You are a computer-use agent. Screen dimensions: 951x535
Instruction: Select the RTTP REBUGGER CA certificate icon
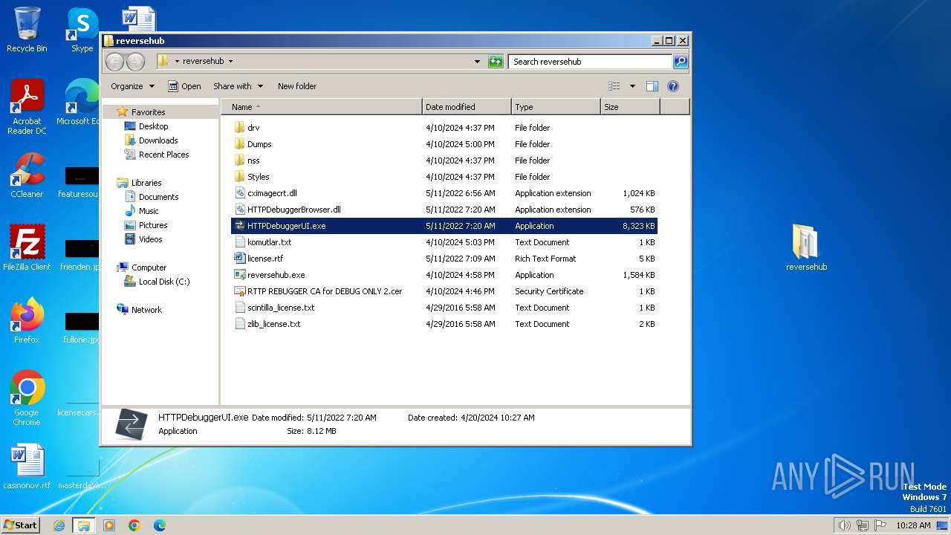coord(239,291)
